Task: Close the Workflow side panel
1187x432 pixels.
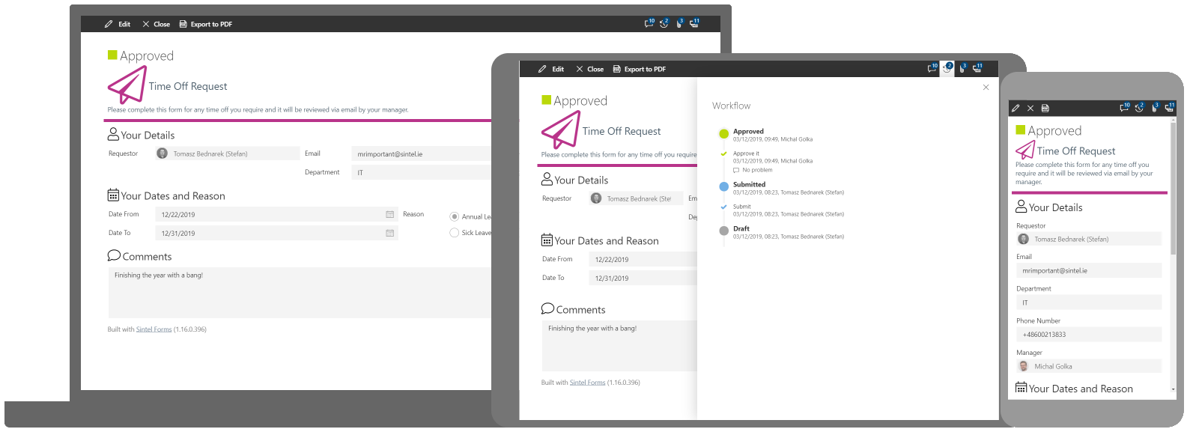Action: (x=986, y=88)
